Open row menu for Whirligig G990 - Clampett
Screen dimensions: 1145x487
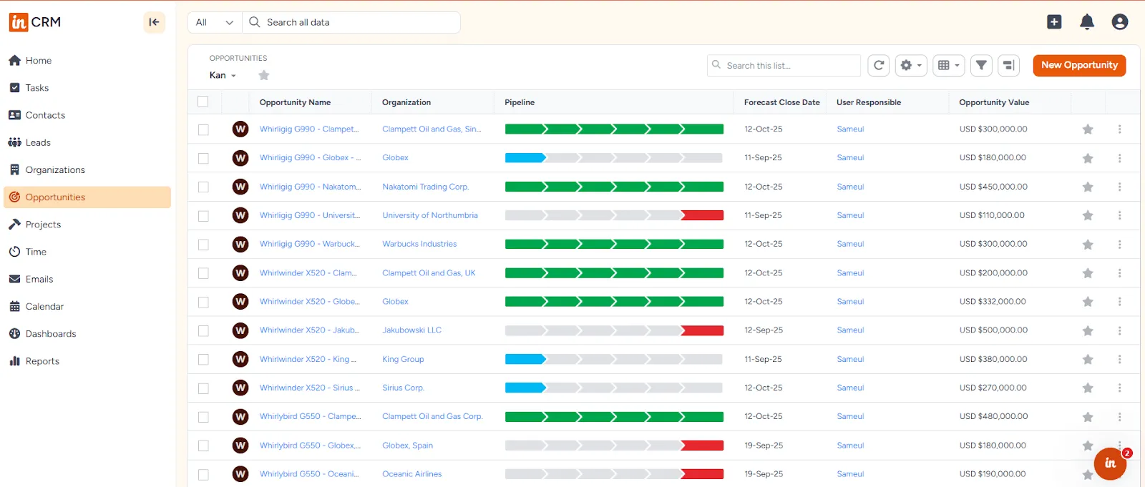pyautogui.click(x=1120, y=129)
